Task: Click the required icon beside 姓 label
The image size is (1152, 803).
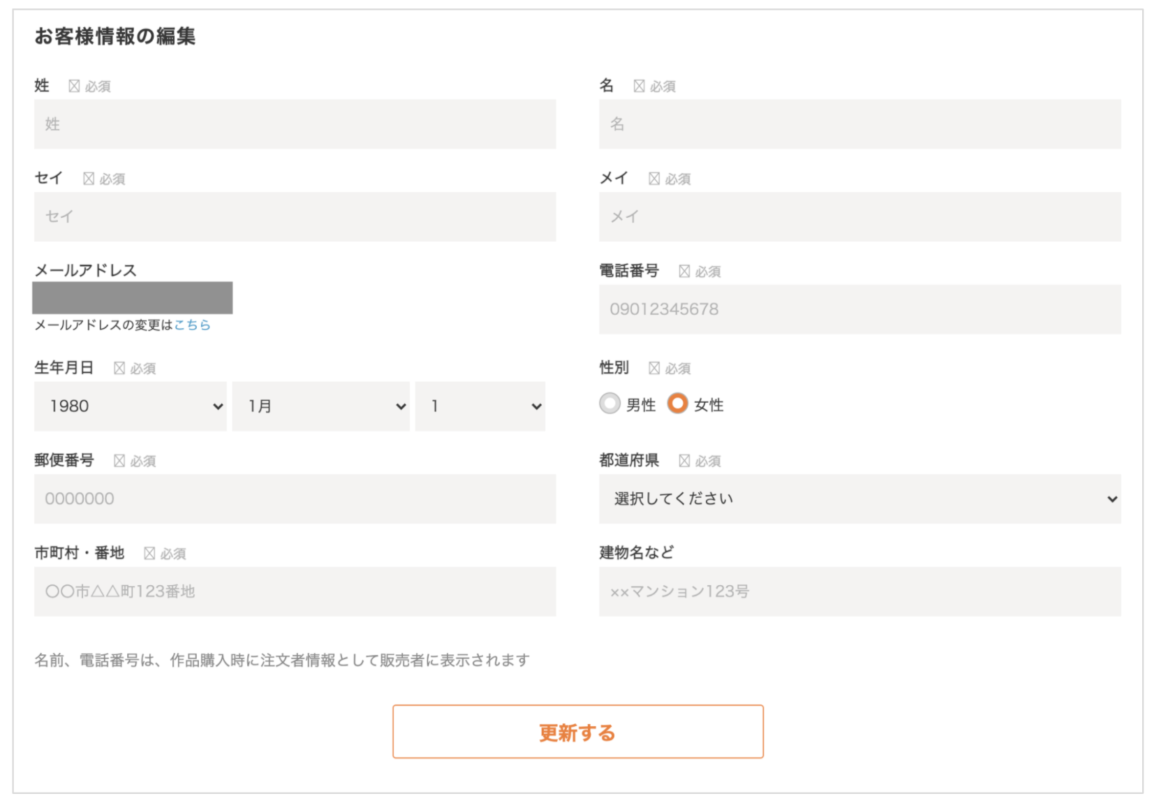Action: coord(74,86)
